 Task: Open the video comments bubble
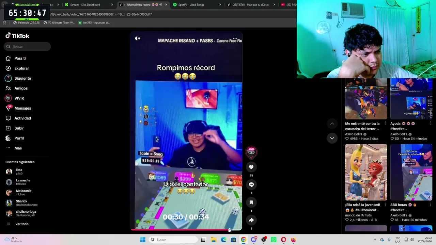251,185
